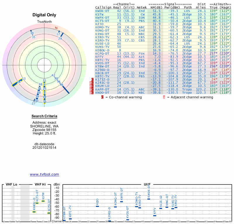The width and height of the screenshot is (234, 224).
Task: Click the KSTW bar in VHF Hi chart
Action: tap(43, 201)
